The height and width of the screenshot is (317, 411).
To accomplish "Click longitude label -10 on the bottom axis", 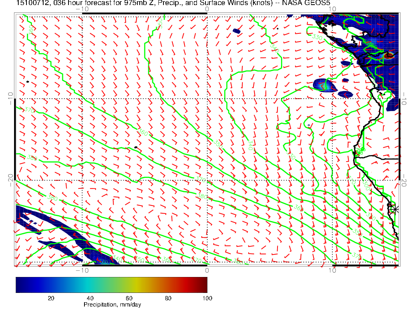I will click(x=82, y=270).
